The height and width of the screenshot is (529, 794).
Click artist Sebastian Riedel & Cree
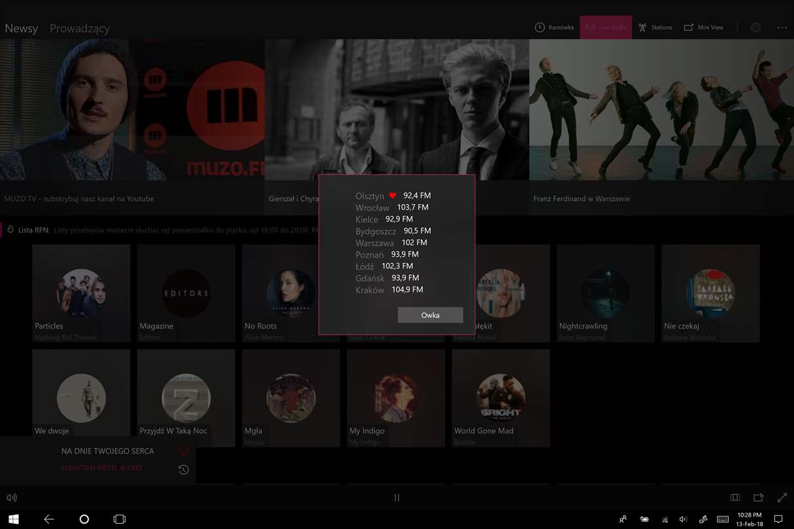click(102, 468)
